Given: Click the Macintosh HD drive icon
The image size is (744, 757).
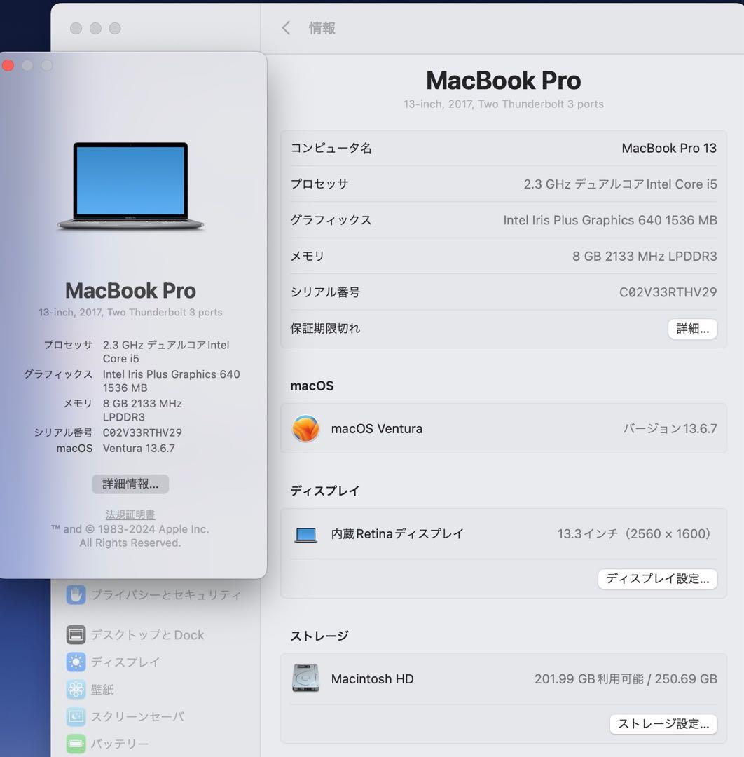Looking at the screenshot, I should click(305, 678).
